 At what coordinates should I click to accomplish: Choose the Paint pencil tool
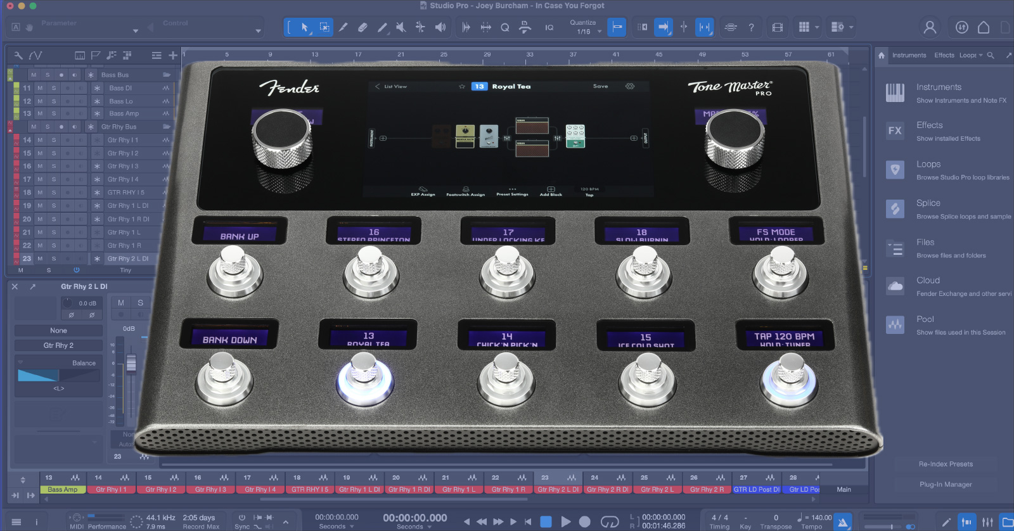pos(382,27)
